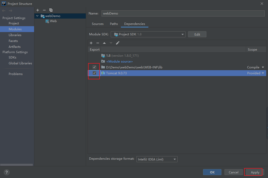This screenshot has width=268, height=178.
Task: Switch to the Sources tab
Action: tap(97, 24)
